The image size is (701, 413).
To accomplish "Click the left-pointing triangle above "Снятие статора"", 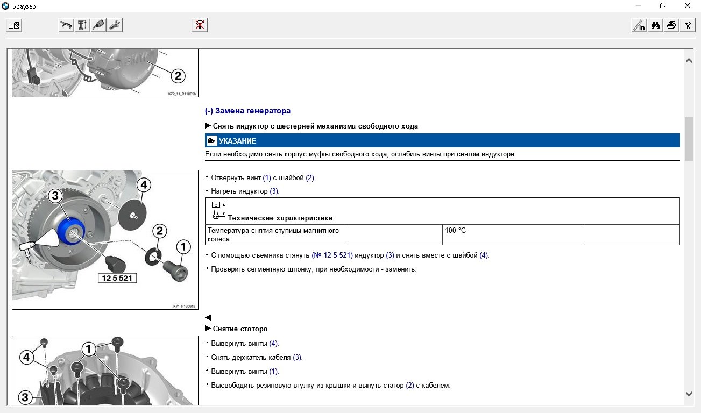I will (208, 317).
